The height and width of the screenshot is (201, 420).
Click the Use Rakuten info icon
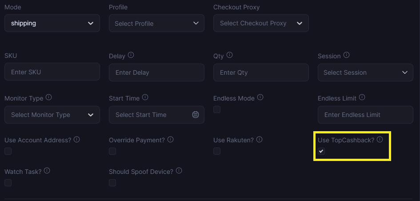click(x=260, y=140)
